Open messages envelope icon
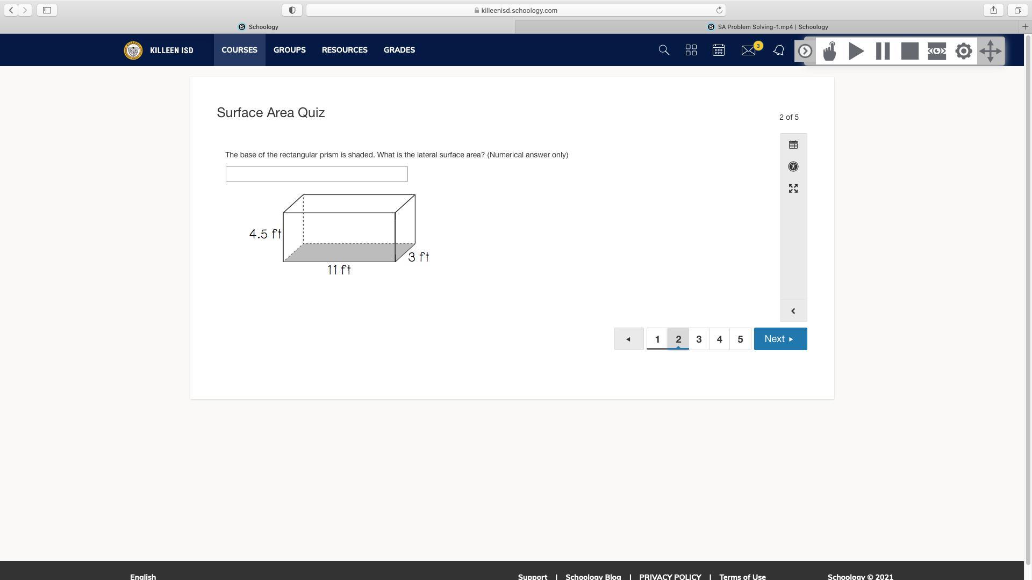The height and width of the screenshot is (580, 1032). [748, 50]
